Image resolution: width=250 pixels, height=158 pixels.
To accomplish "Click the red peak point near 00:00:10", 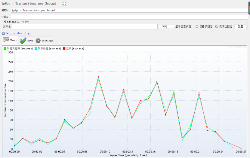I will (x=98, y=77).
